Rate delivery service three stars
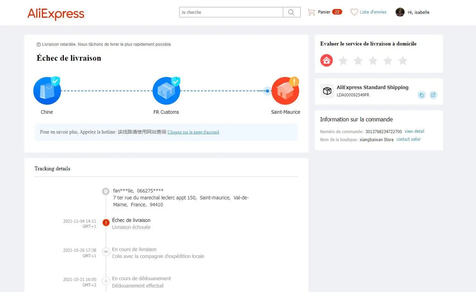 [373, 61]
